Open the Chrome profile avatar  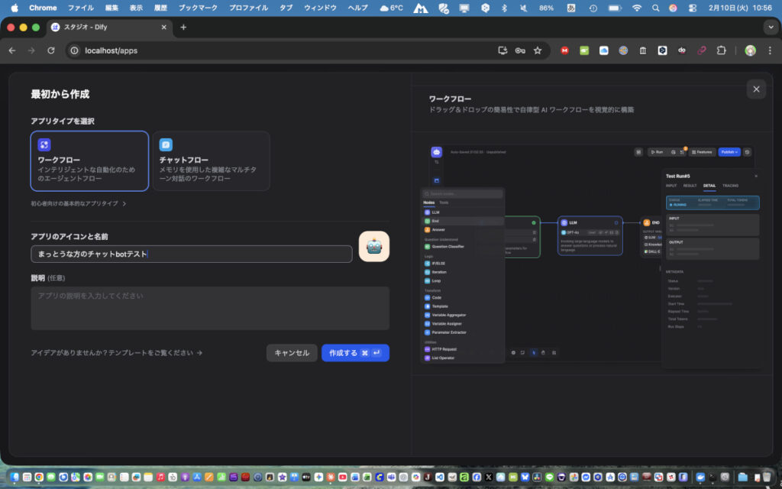click(750, 50)
